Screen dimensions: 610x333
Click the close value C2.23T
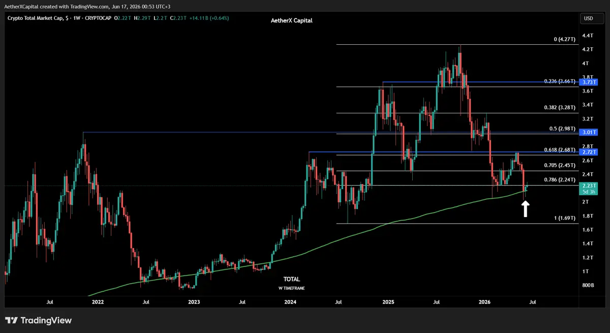(x=179, y=18)
